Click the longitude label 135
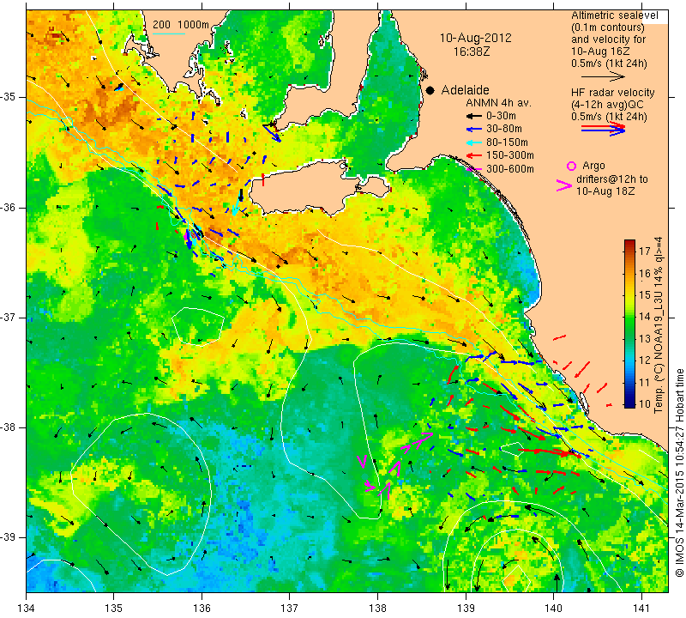Screen dimensions: 686x618 pos(114,609)
